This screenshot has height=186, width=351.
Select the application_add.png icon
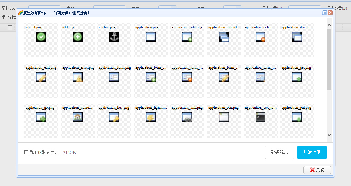[x=187, y=37]
